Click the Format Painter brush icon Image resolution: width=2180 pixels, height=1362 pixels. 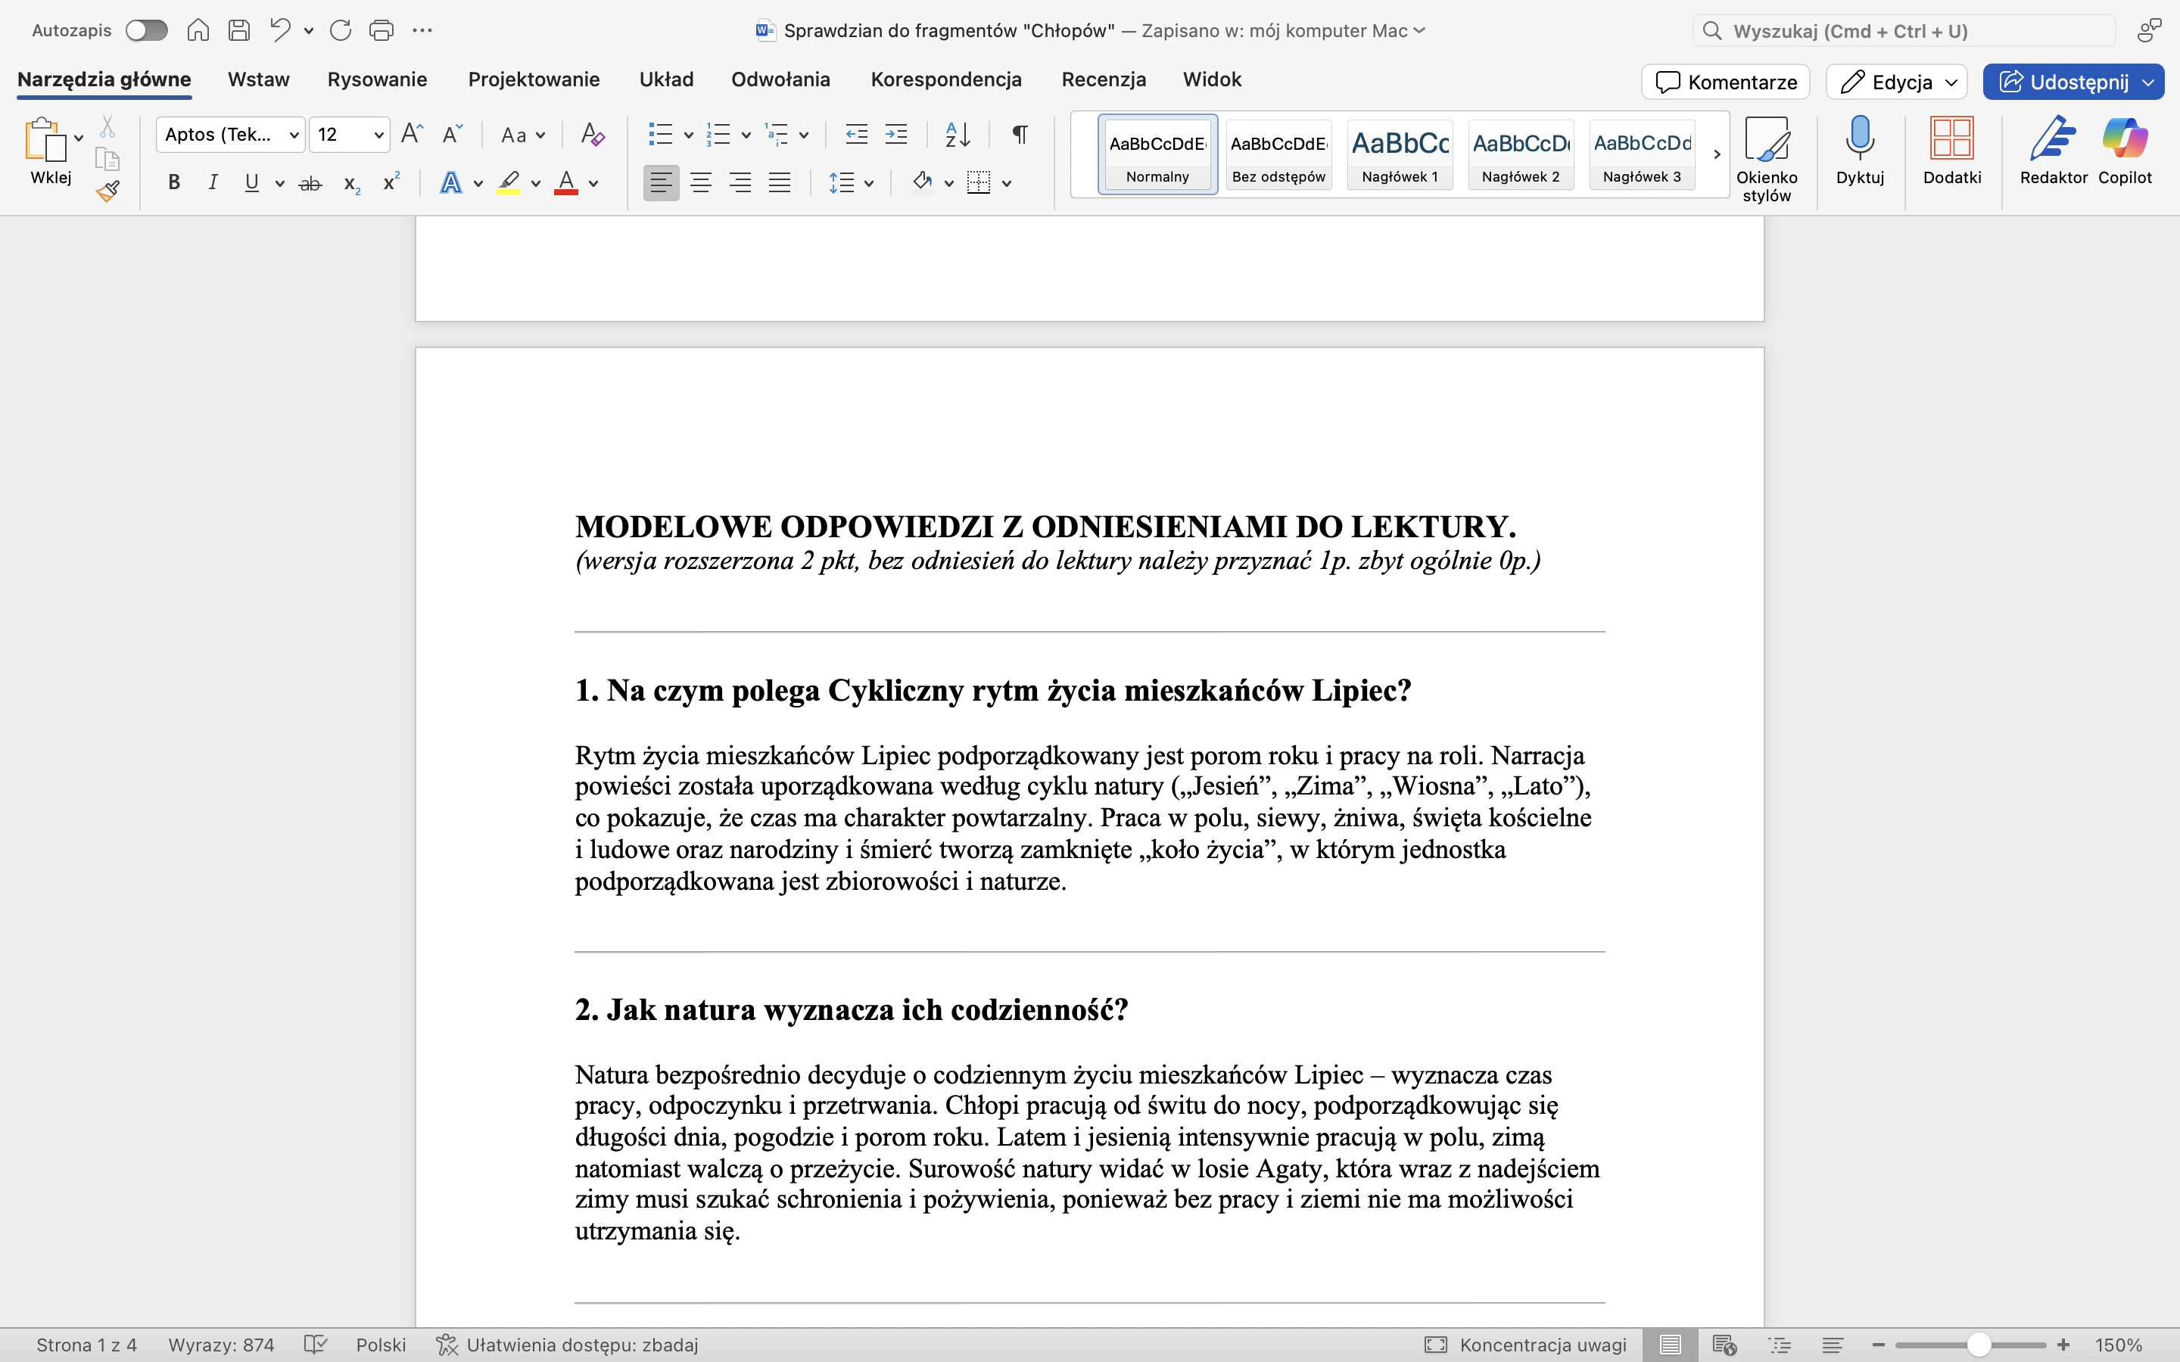[108, 191]
